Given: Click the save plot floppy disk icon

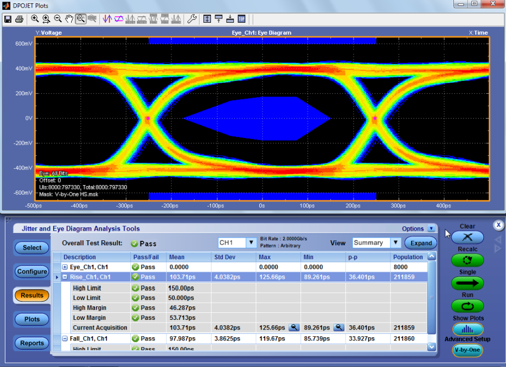Looking at the screenshot, I should pos(8,19).
